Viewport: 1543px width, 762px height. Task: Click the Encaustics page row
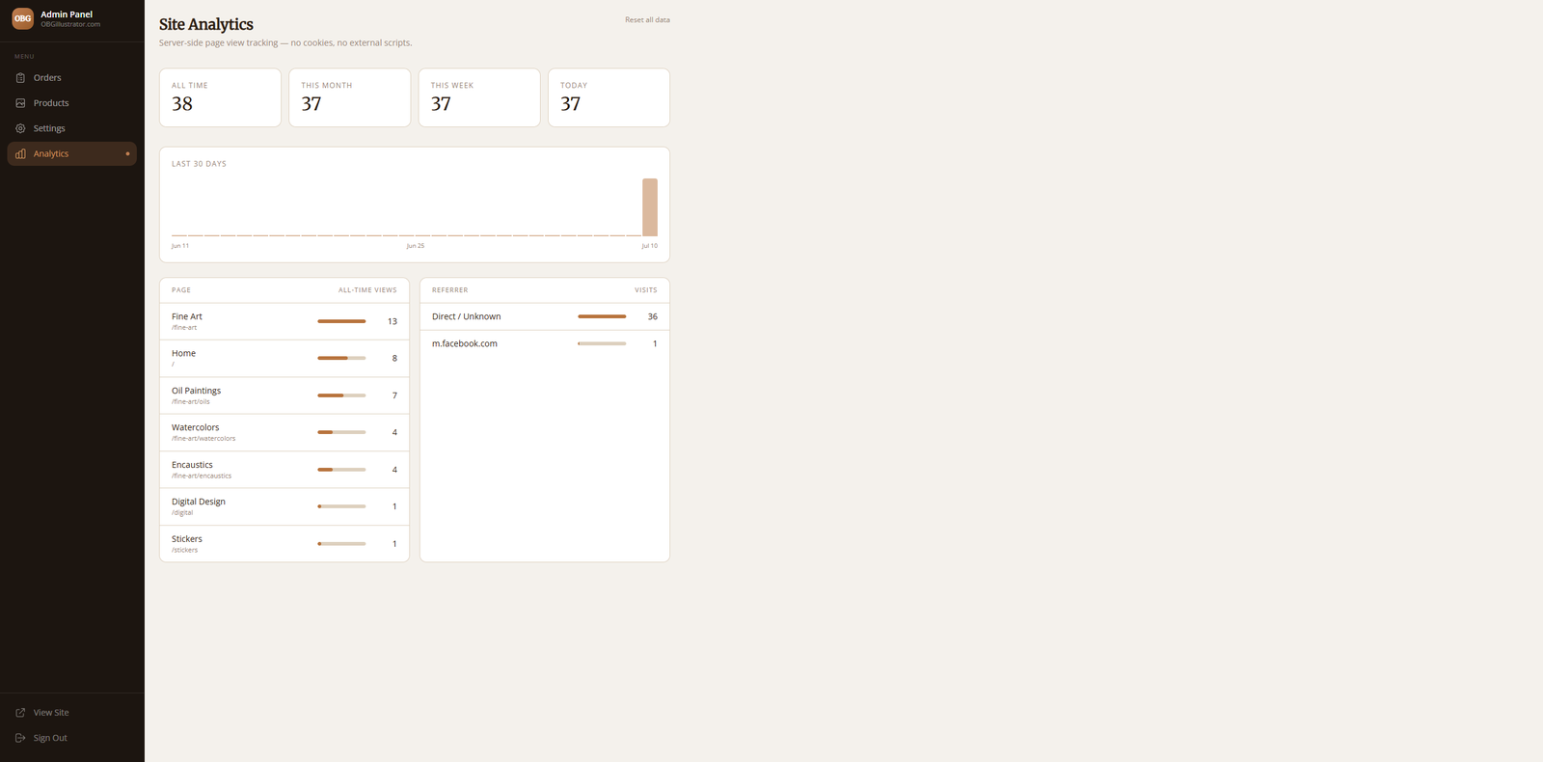(284, 470)
